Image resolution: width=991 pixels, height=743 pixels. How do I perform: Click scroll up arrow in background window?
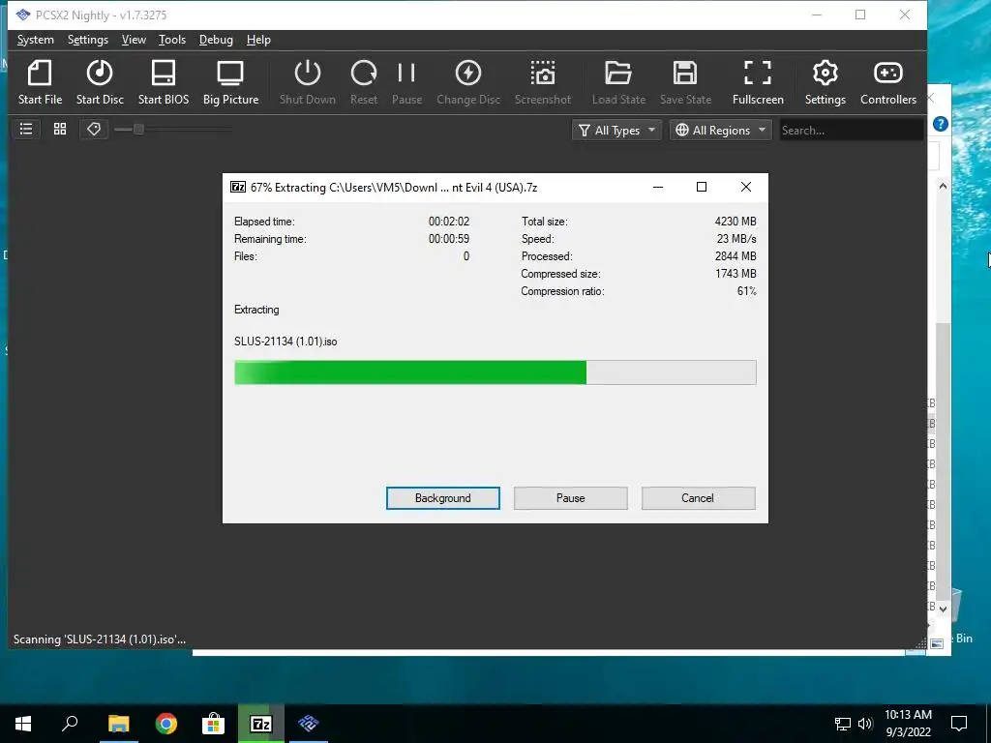pos(943,186)
